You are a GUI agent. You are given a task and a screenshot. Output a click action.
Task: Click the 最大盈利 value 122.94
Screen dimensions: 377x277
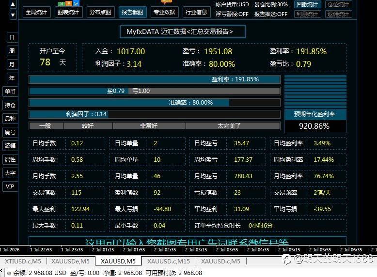[80, 209]
